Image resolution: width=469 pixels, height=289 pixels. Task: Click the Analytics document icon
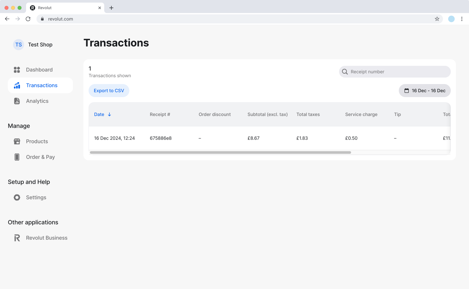coord(17,101)
